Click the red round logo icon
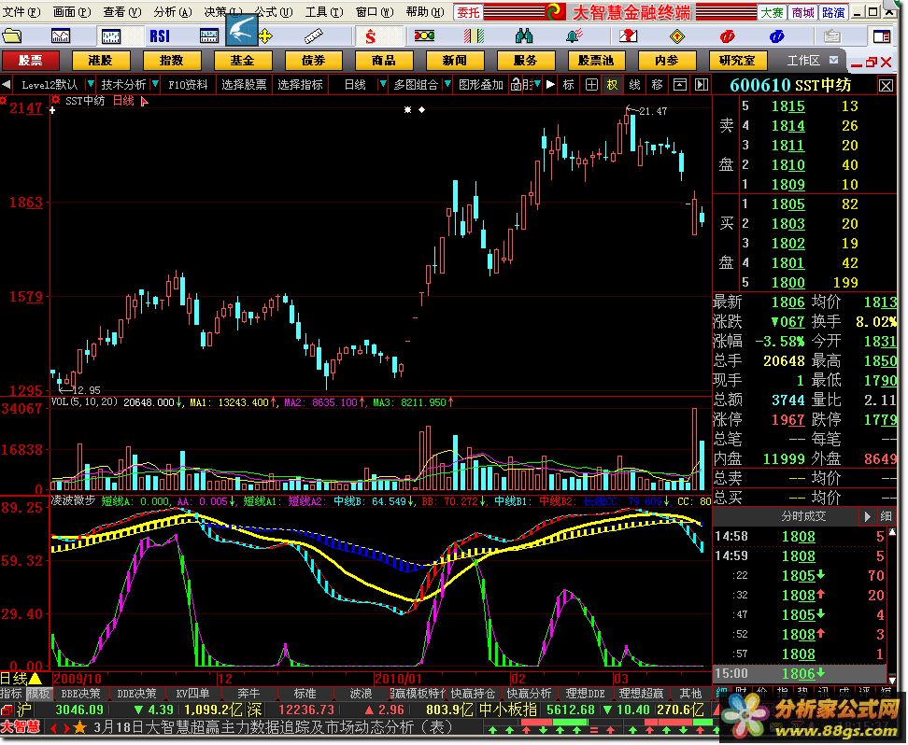The image size is (908, 745). click(728, 35)
